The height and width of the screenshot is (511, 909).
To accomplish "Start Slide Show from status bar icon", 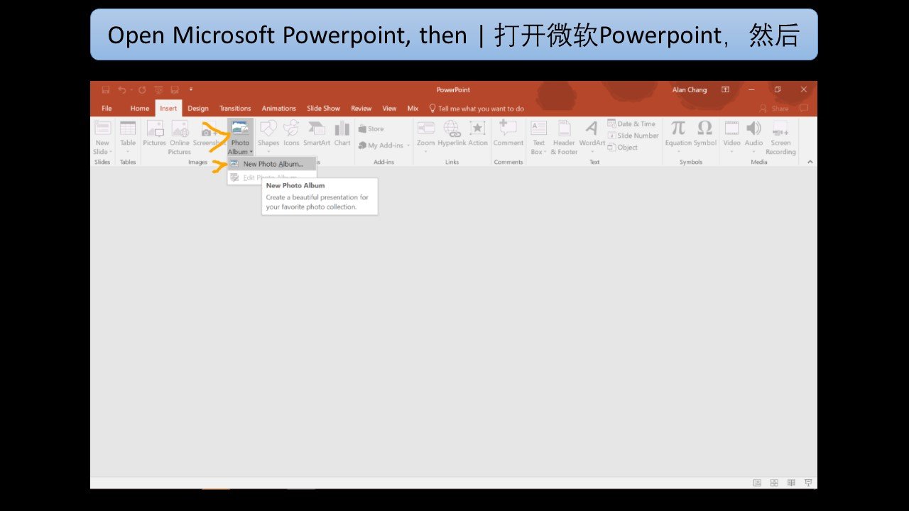I will coord(808,483).
